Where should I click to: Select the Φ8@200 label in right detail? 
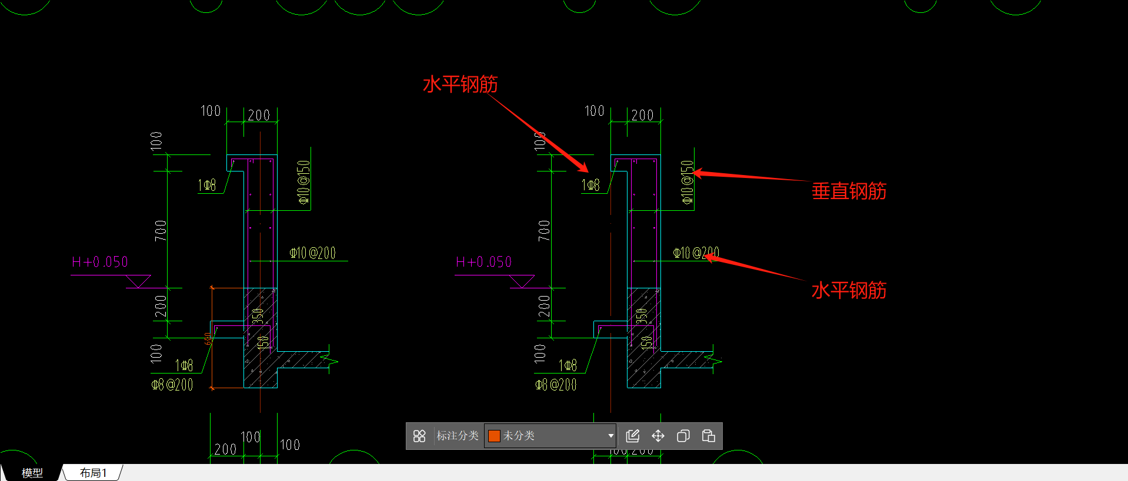pyautogui.click(x=556, y=385)
